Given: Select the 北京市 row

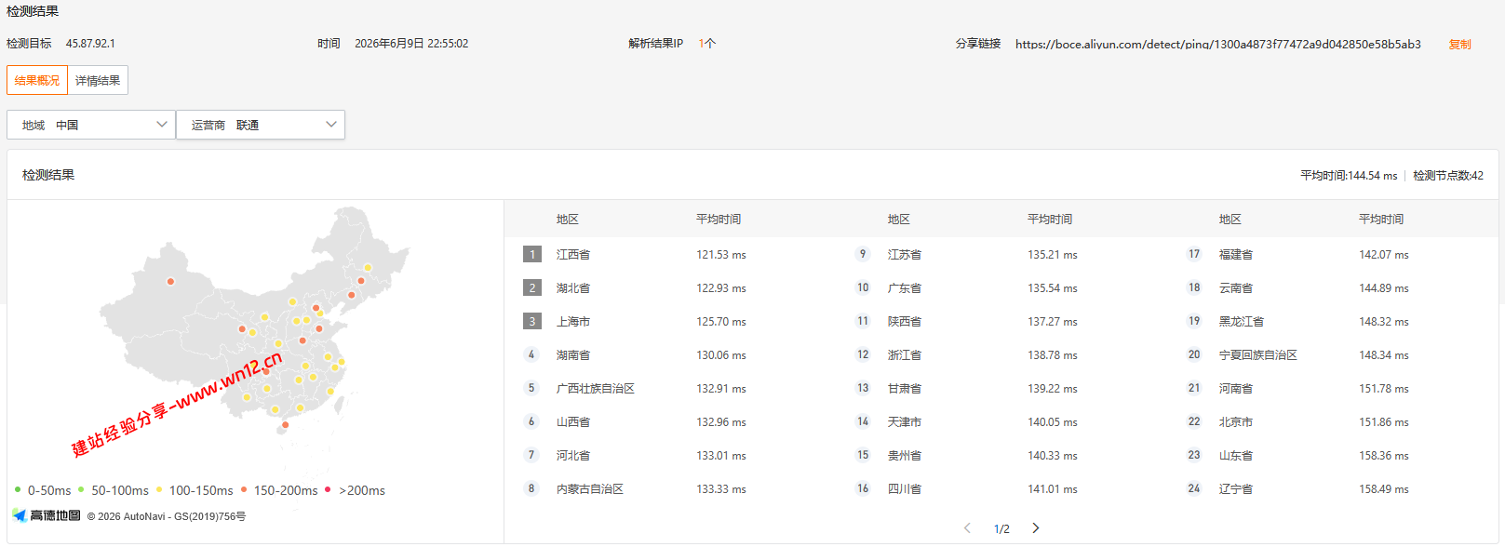Looking at the screenshot, I should pos(1332,421).
